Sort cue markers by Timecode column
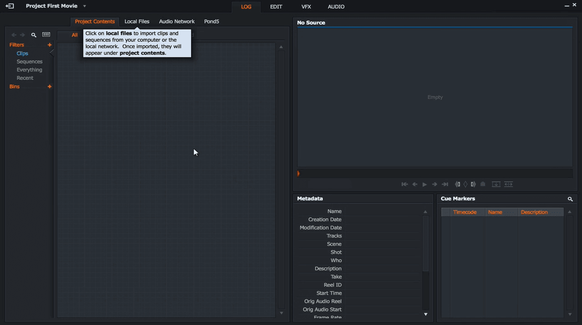 [465, 212]
